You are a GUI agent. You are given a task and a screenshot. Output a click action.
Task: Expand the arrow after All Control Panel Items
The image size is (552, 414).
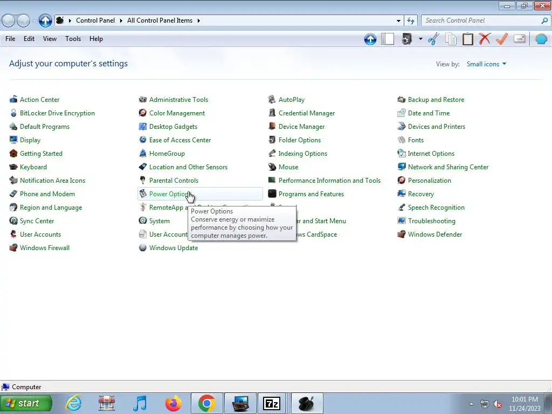tap(198, 21)
